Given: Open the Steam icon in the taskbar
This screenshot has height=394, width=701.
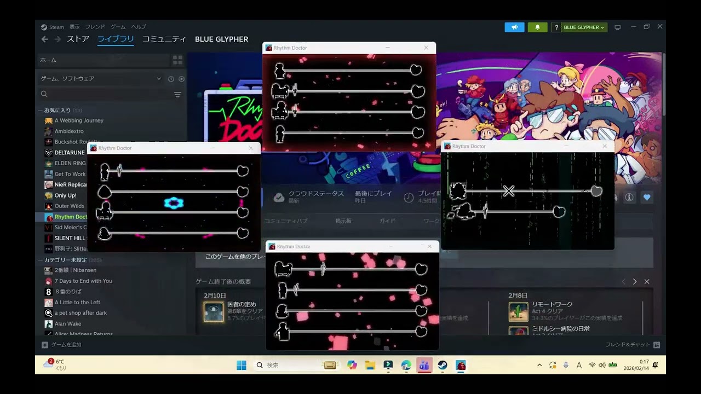Looking at the screenshot, I should point(443,365).
